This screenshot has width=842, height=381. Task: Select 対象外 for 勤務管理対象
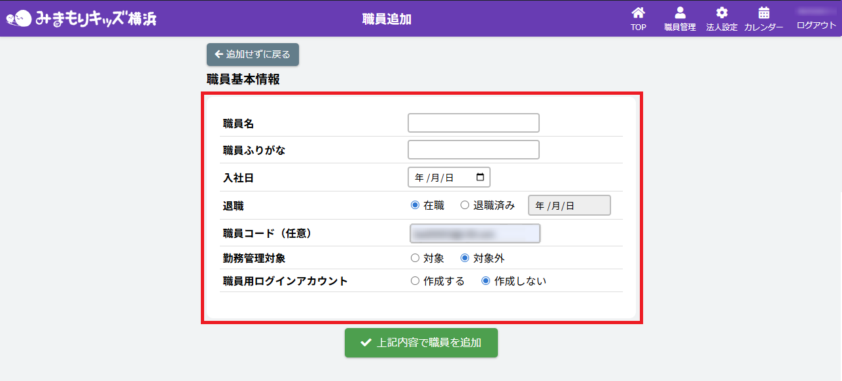click(465, 258)
